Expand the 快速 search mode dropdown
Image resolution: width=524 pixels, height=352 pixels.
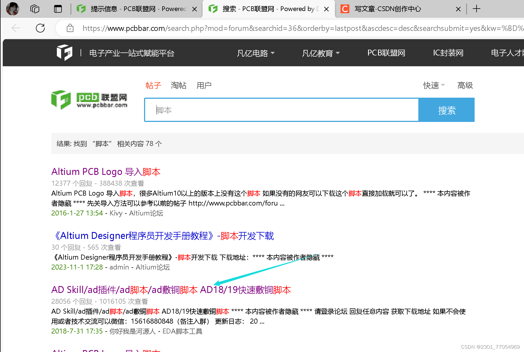[x=434, y=86]
